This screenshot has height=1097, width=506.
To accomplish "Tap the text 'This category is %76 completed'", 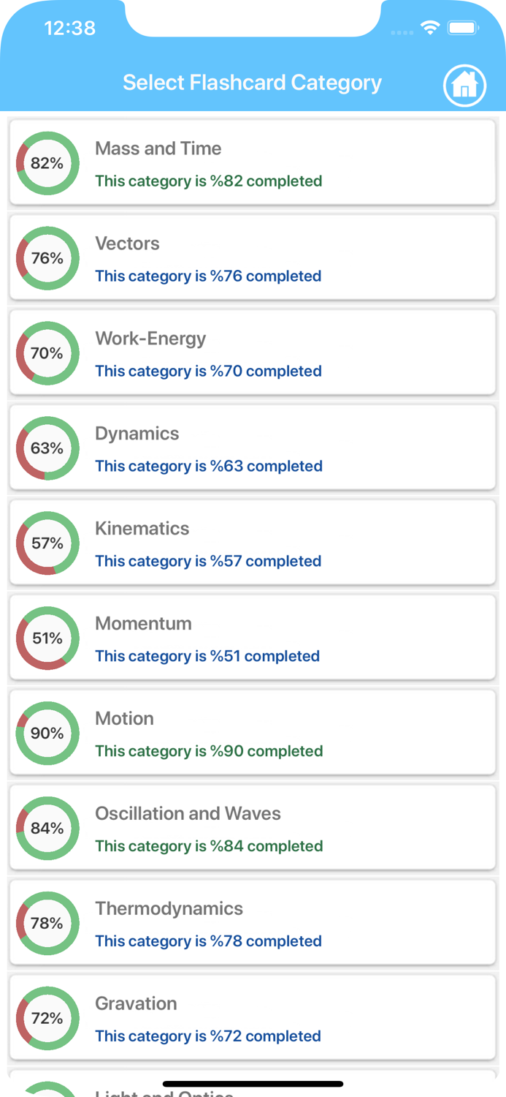I will (207, 276).
